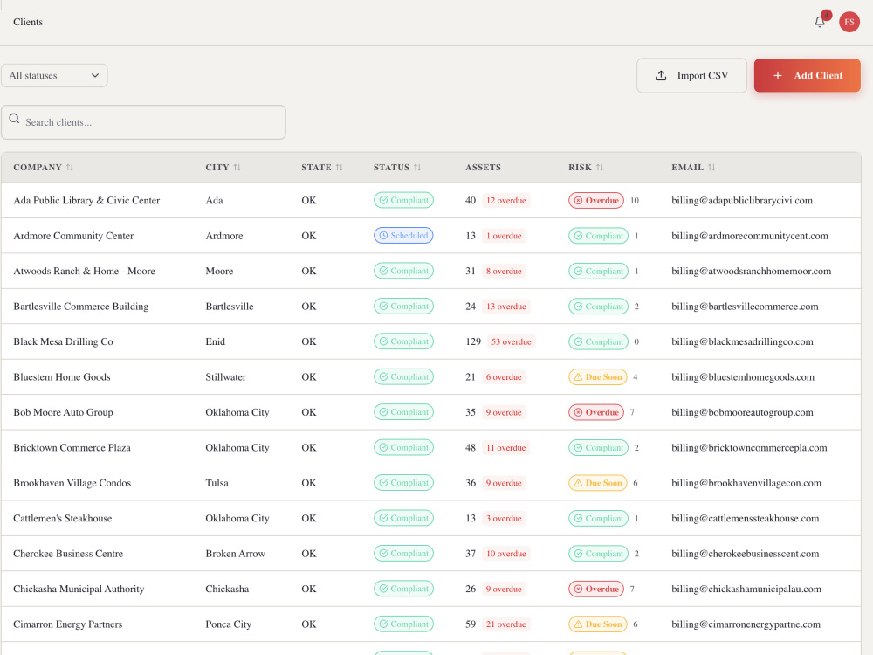Click email billing@adapubliclibrarycivi.com
873x655 pixels.
click(741, 201)
